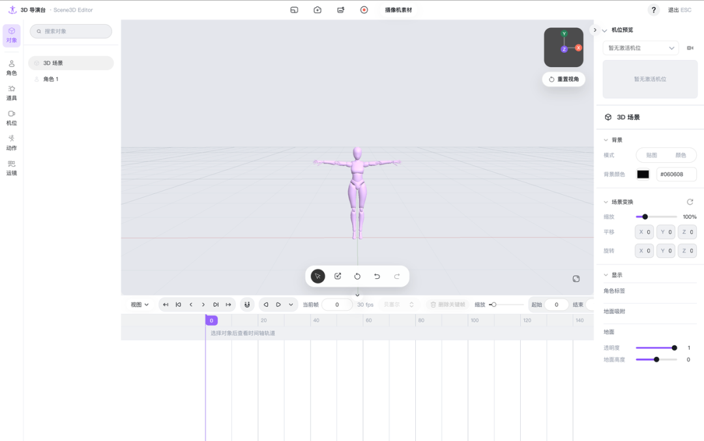The width and height of the screenshot is (704, 441).
Task: Adjust the timeline 缩放 zoom slider
Action: [506, 305]
